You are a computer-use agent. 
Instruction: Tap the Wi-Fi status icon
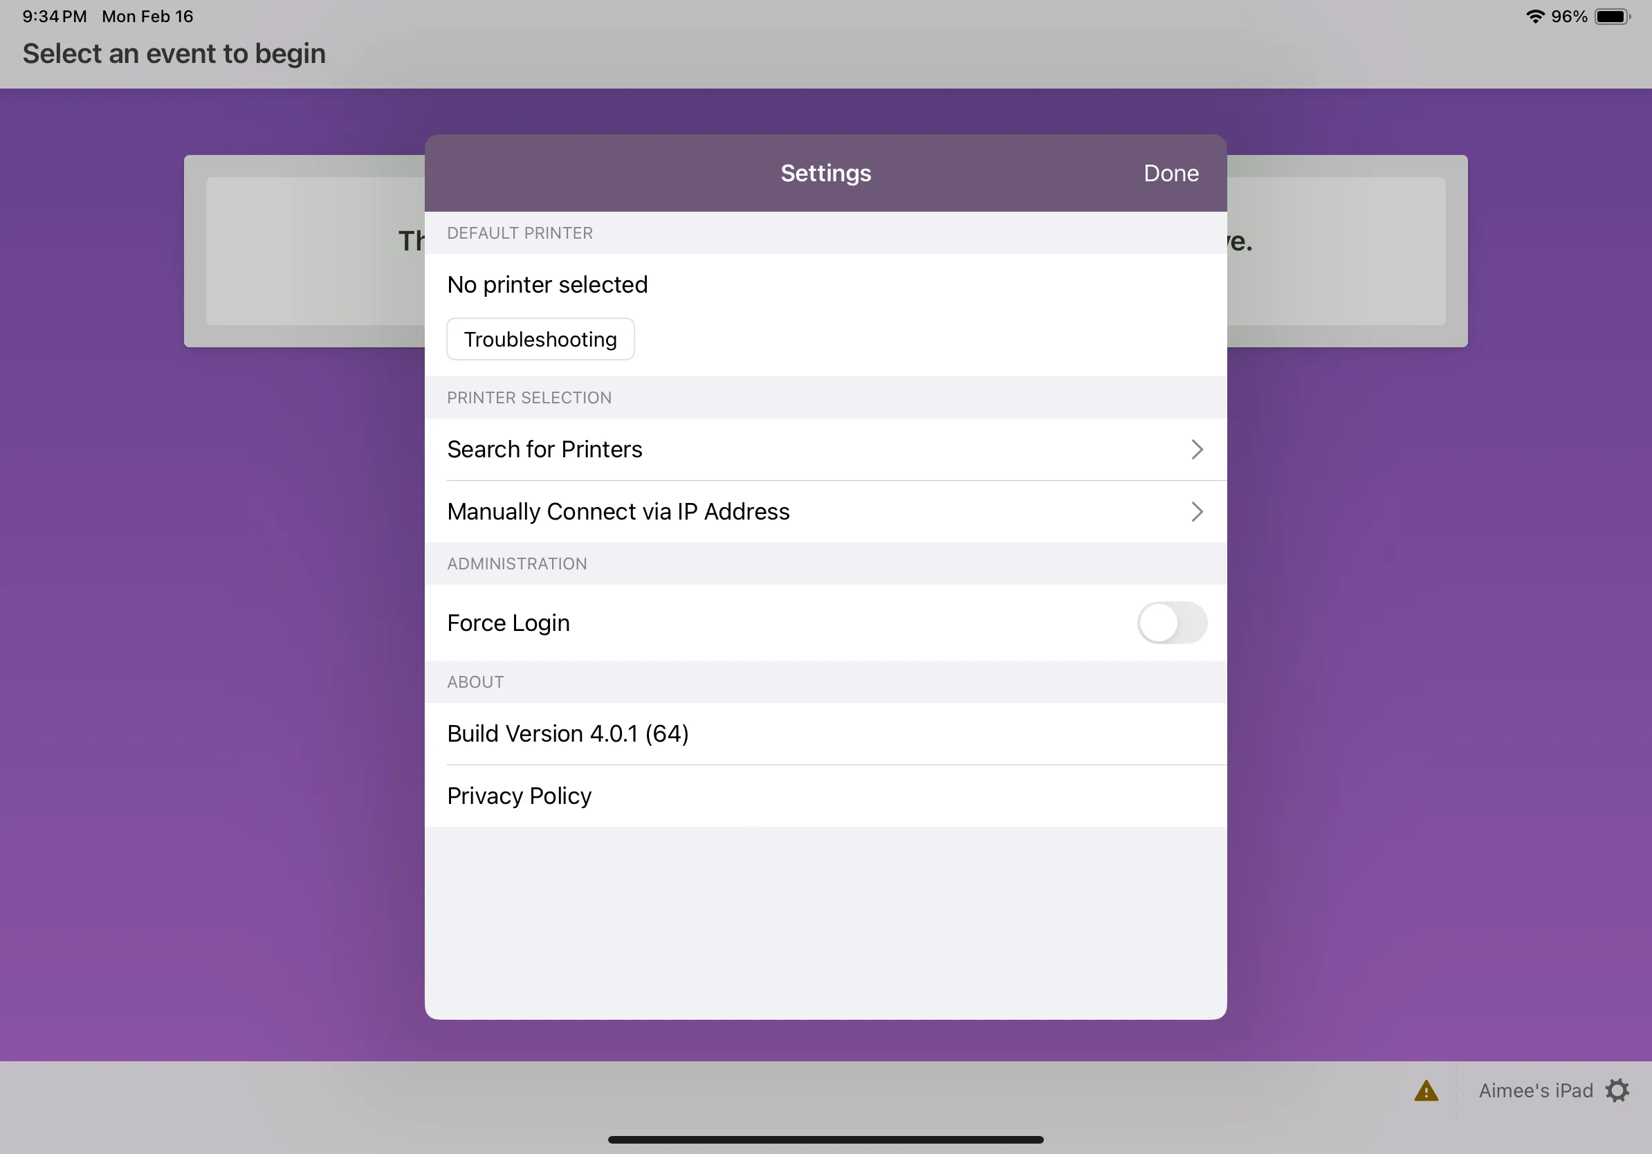click(1536, 15)
